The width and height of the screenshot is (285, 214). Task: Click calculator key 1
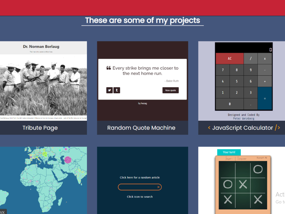click(223, 93)
